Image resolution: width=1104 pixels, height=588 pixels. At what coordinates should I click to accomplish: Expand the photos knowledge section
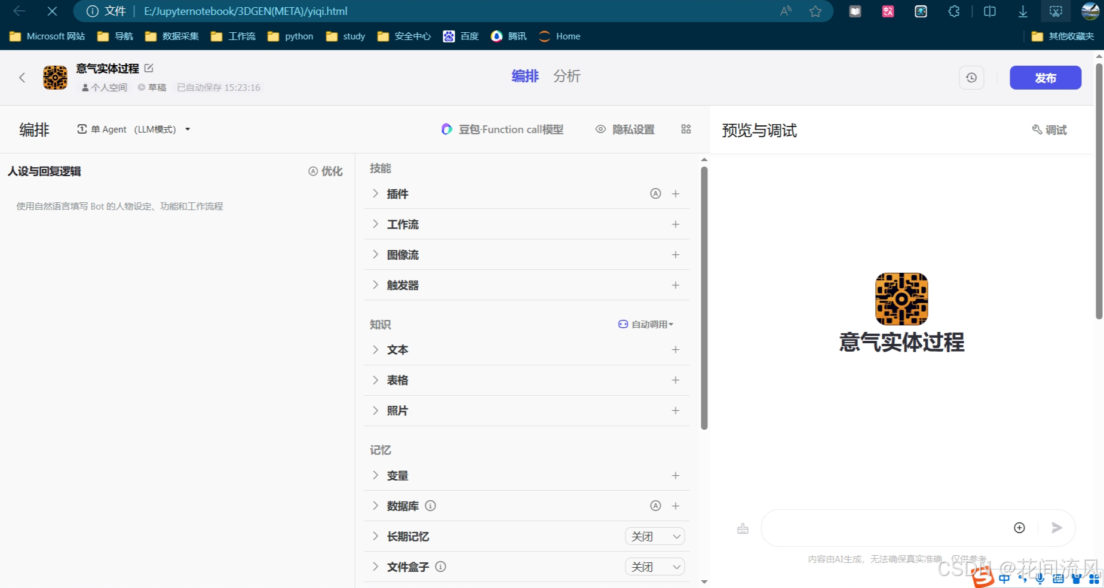click(375, 410)
